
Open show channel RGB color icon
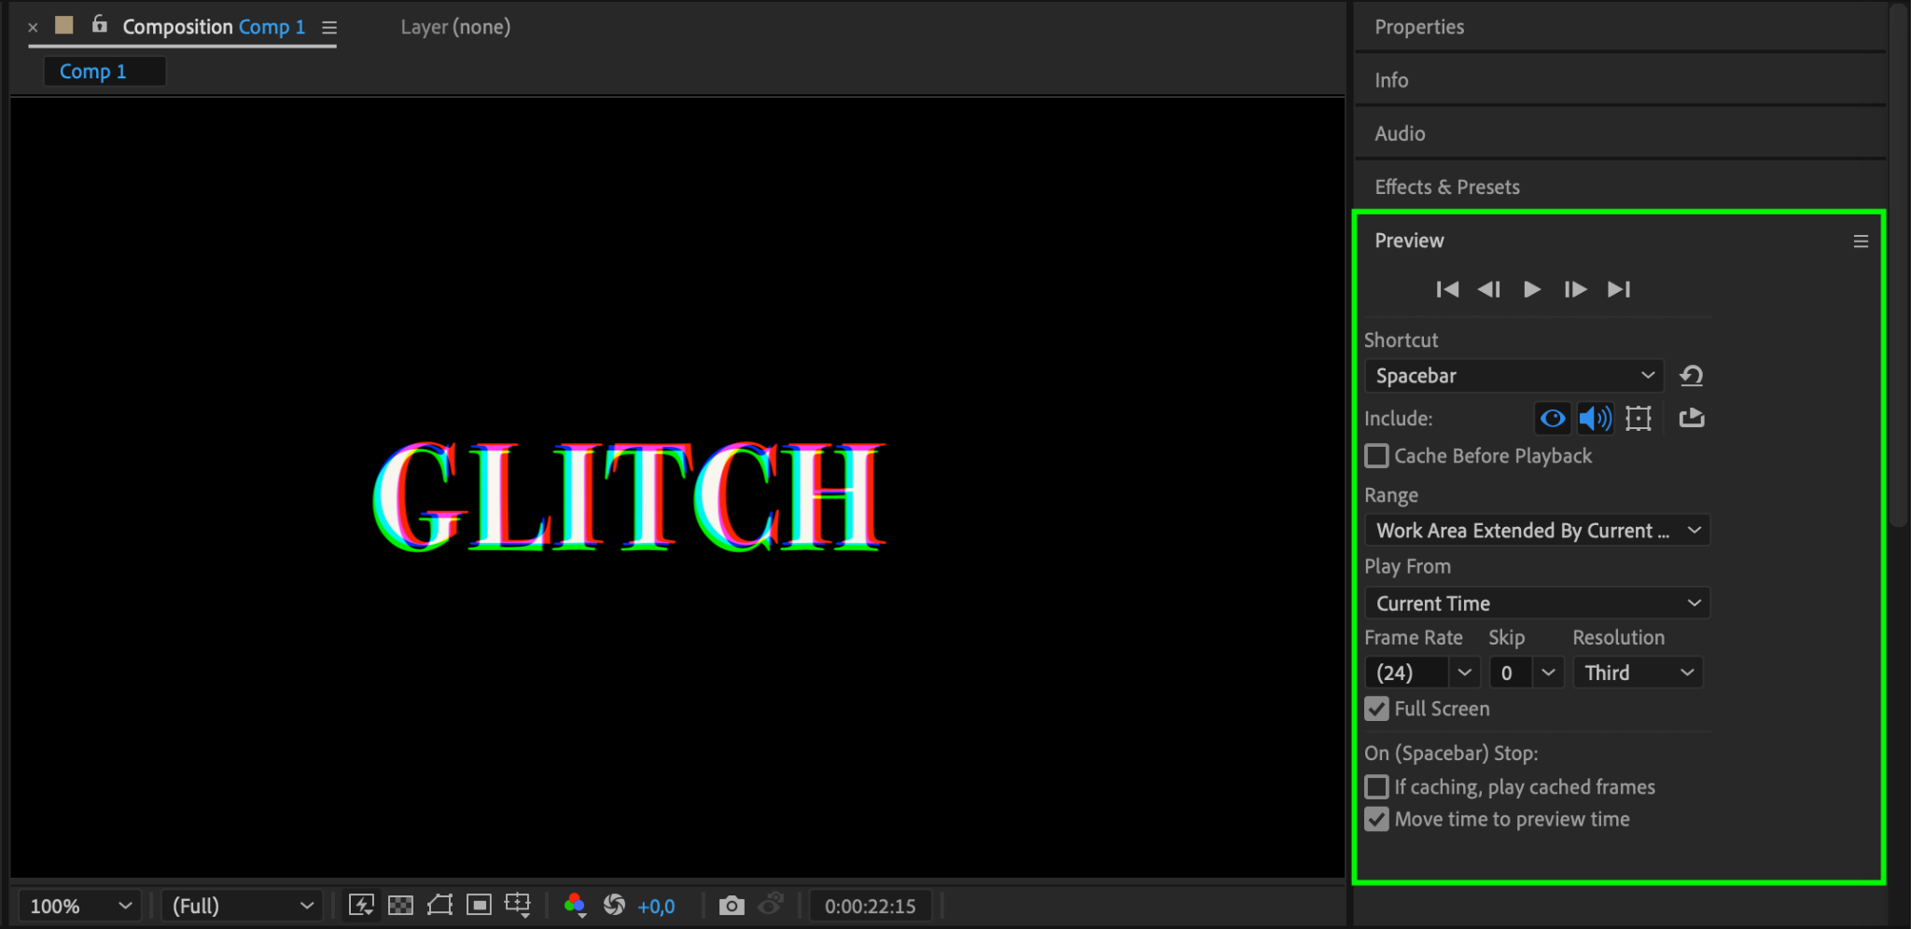pyautogui.click(x=575, y=906)
